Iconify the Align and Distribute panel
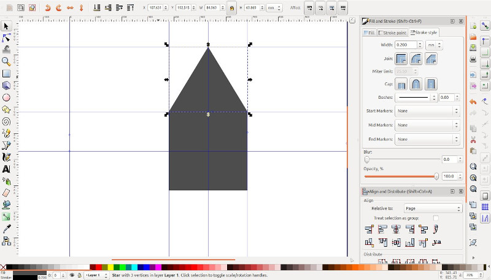491x280 pixels. (452, 191)
